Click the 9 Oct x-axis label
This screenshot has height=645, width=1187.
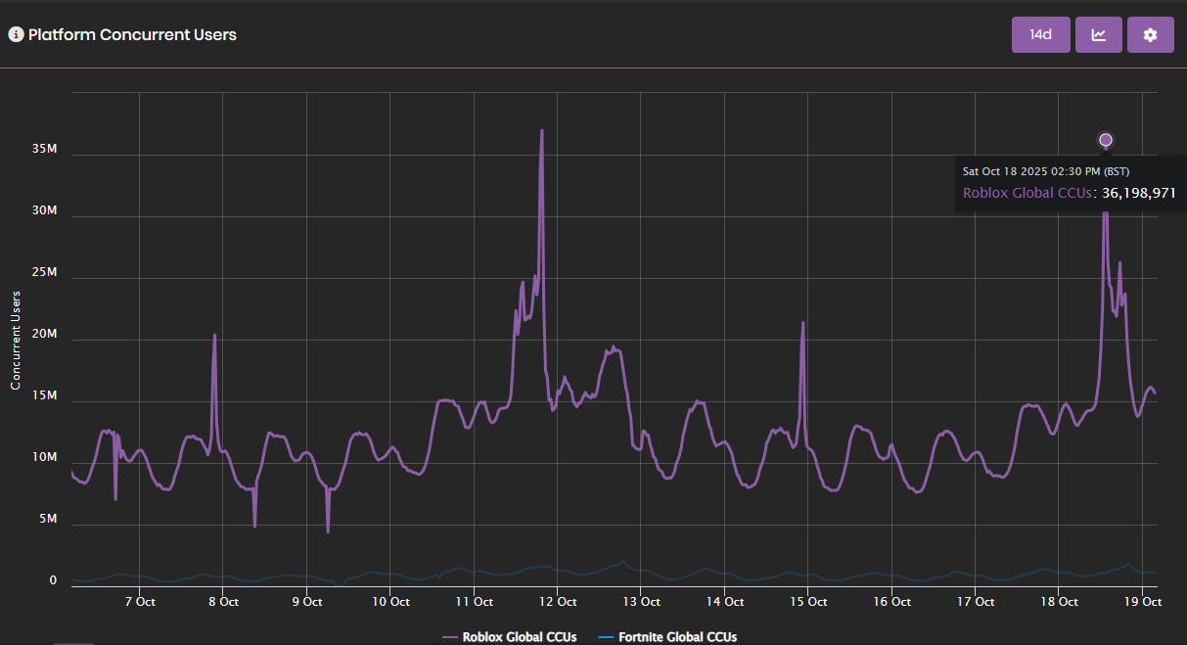click(x=306, y=602)
